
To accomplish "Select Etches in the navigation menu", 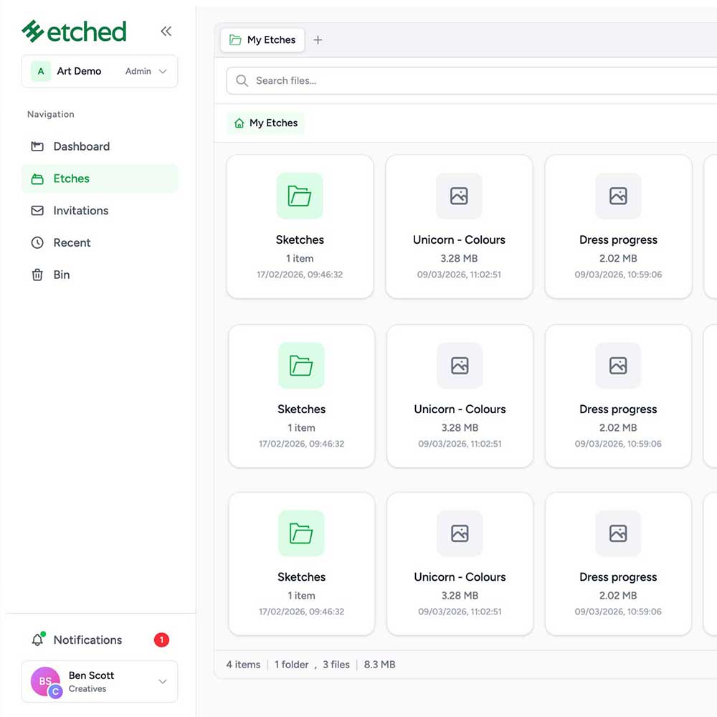I will (x=71, y=179).
